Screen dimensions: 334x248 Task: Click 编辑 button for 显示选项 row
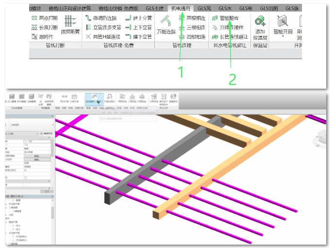point(37,159)
